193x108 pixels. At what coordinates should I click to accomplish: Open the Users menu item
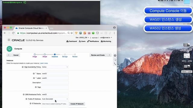coord(82,41)
